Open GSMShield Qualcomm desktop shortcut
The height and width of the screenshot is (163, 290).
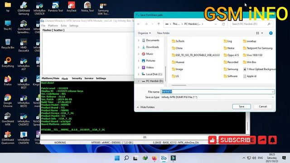point(8,138)
